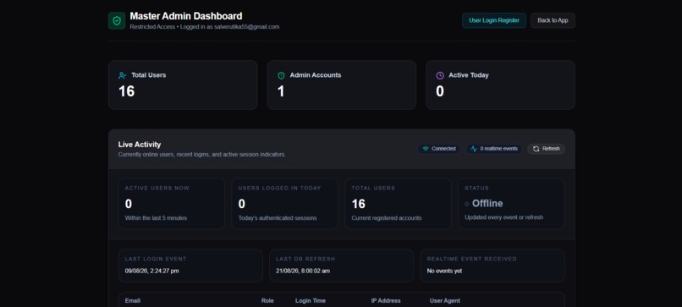Click the green shield logo icon
This screenshot has width=682, height=307.
pyautogui.click(x=117, y=20)
